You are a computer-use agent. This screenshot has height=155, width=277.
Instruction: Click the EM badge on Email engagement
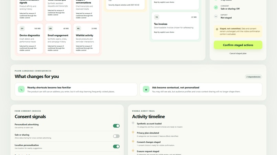(x=50, y=28)
